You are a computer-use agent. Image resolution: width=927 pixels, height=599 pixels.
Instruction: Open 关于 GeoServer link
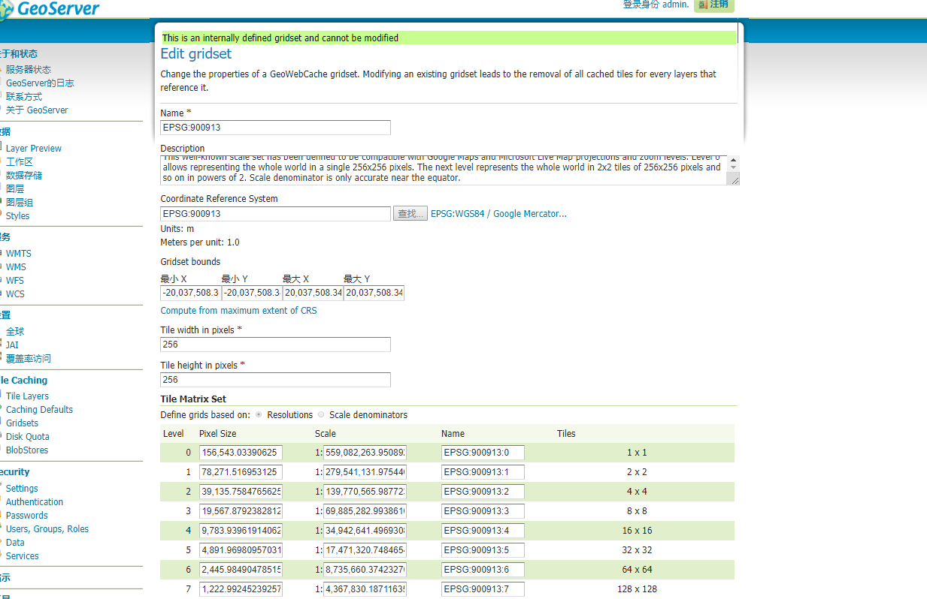point(37,110)
